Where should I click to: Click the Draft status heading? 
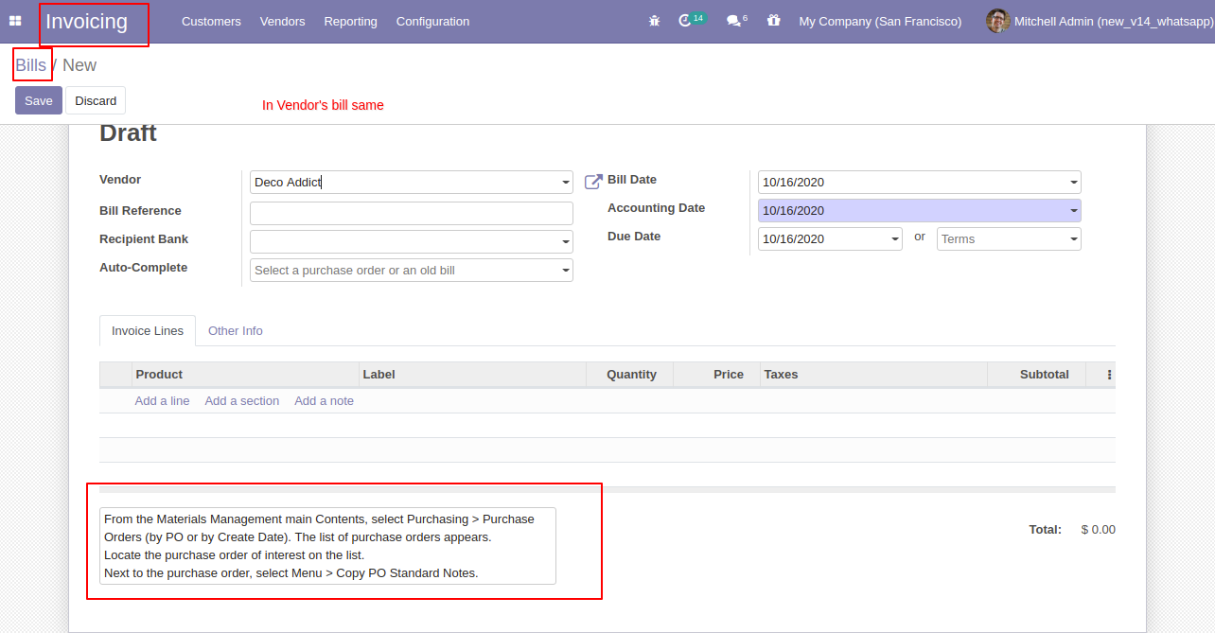point(128,133)
